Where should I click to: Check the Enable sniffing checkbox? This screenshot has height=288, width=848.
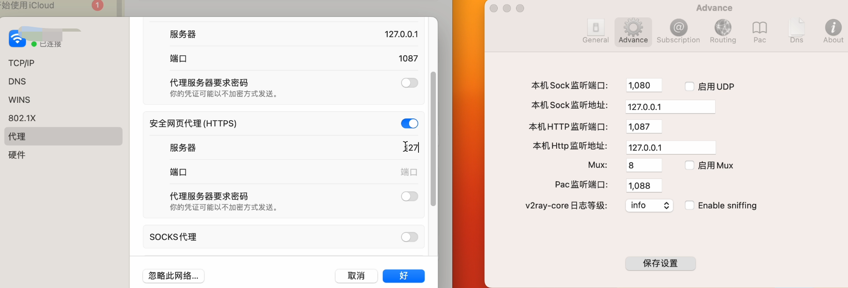(689, 205)
